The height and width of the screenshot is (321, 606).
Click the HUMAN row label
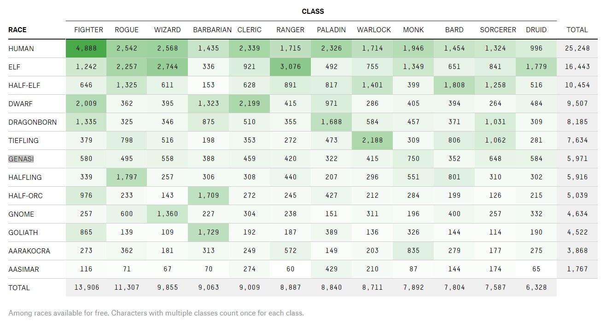(21, 49)
